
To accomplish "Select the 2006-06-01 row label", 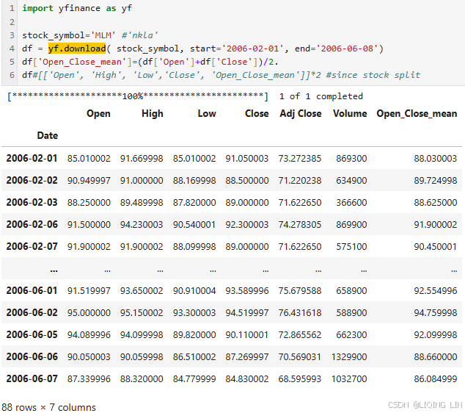I will (32, 290).
